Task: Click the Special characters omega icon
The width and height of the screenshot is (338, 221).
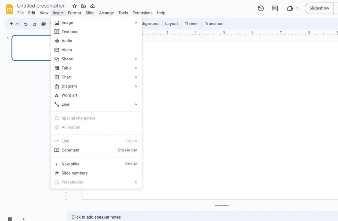Action: click(x=57, y=118)
